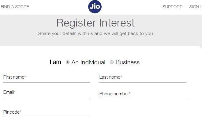Click the underline below Last name
The image size is (202, 134).
143,83
